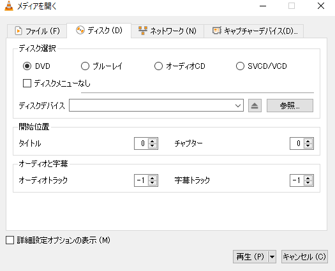335x271 pixels.
Task: Increase オーディオトラック value with up arrow
Action: (x=153, y=178)
